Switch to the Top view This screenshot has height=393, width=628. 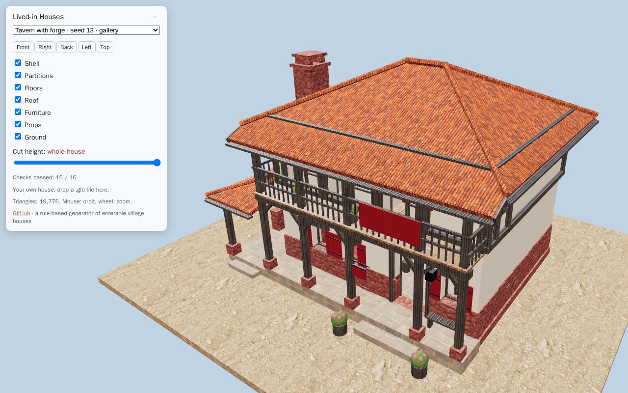click(x=105, y=47)
